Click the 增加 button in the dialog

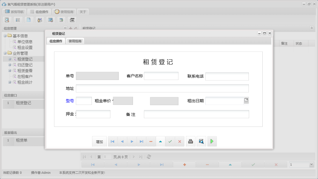coord(99,141)
